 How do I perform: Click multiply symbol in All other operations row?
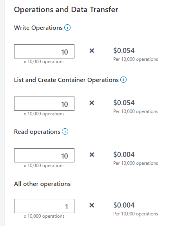pos(92,205)
